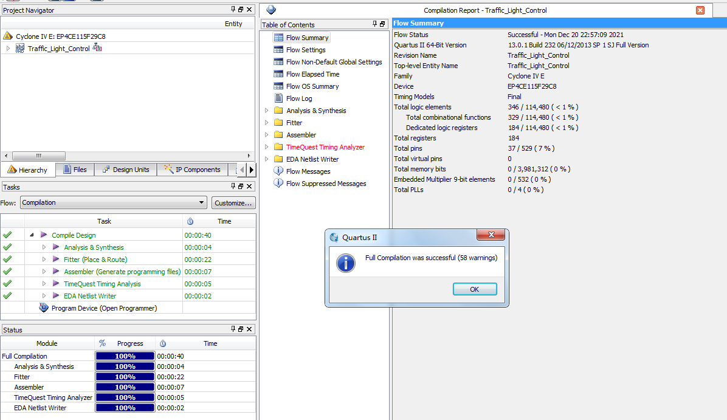727x420 pixels.
Task: Pin the Status panel
Action: tap(233, 329)
